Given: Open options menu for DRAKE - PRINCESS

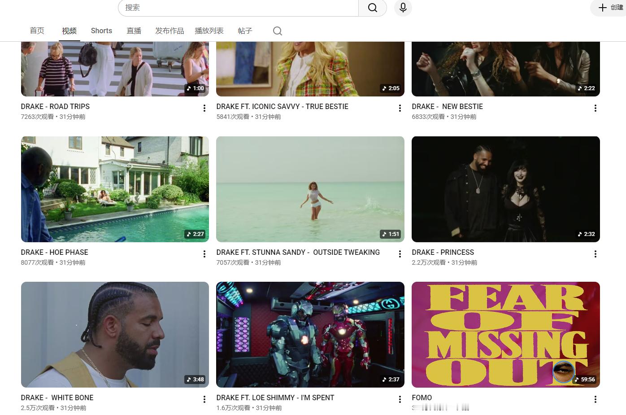Looking at the screenshot, I should [x=595, y=254].
